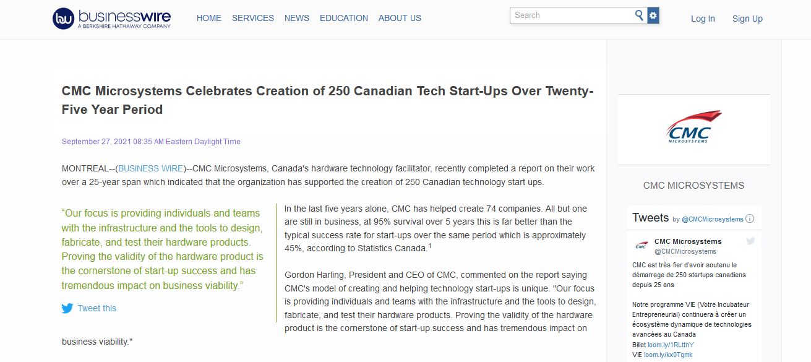Click the search magnifier icon

(x=638, y=15)
